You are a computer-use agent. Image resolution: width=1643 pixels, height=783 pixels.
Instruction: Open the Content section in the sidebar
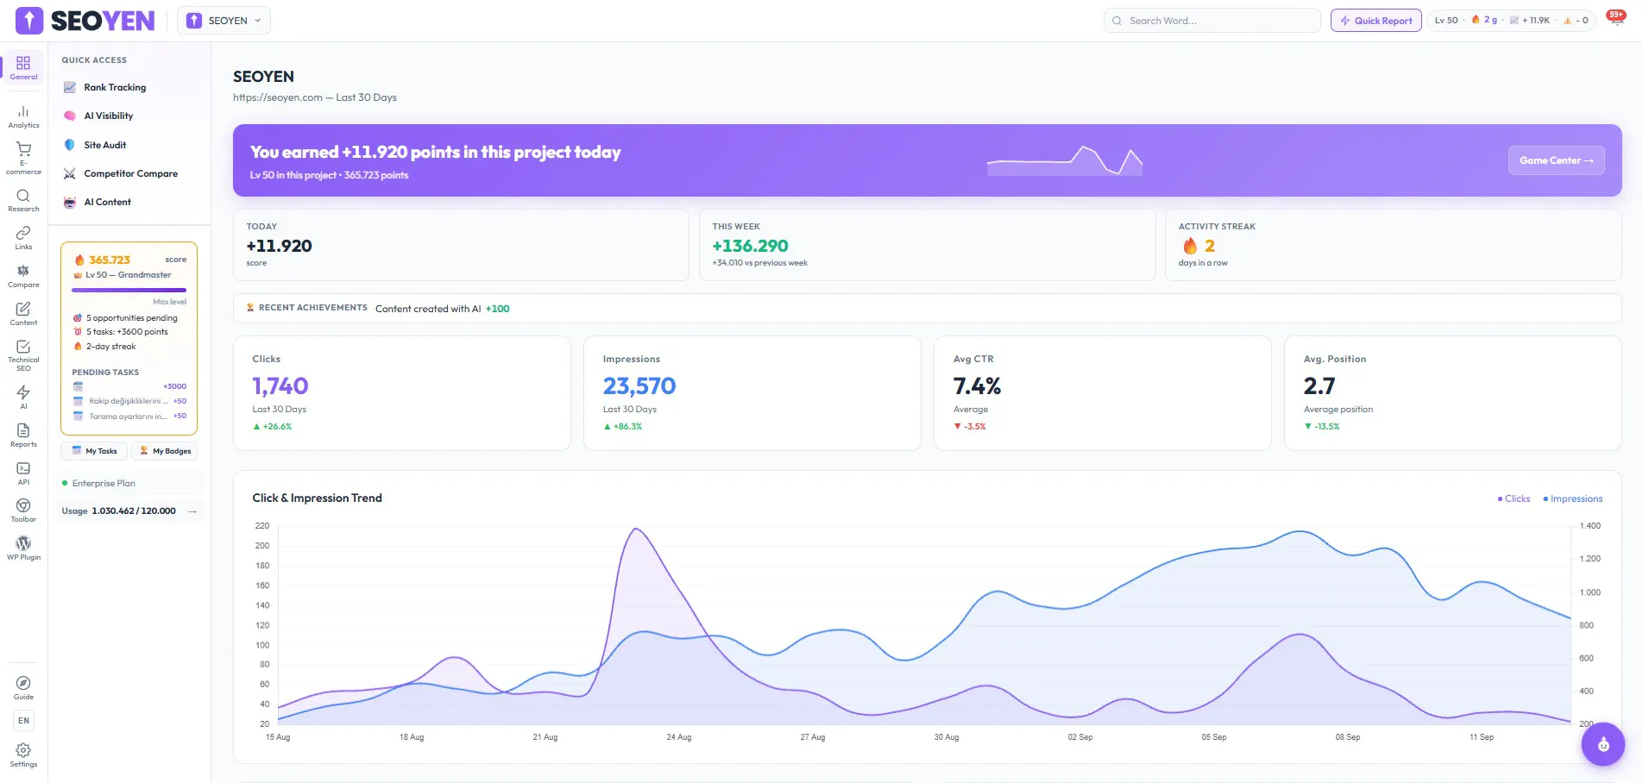click(23, 314)
